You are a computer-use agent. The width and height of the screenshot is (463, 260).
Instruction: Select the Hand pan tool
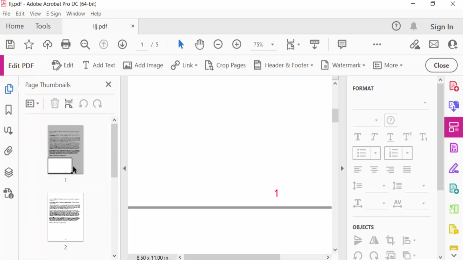(199, 44)
